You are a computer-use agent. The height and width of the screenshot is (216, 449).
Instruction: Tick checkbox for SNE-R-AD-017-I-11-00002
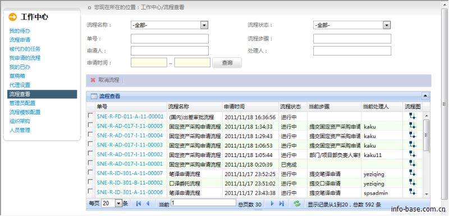[90, 153]
